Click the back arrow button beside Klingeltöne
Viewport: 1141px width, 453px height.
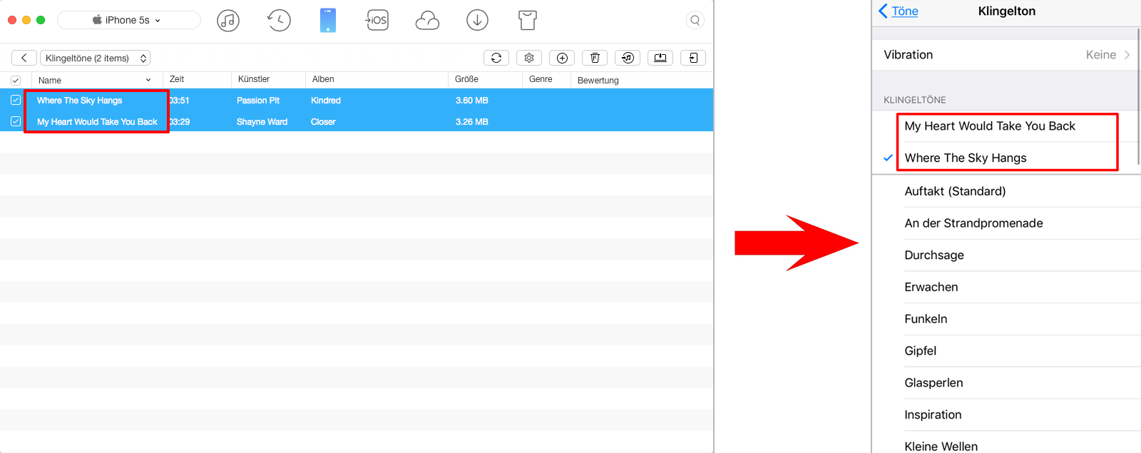(24, 58)
